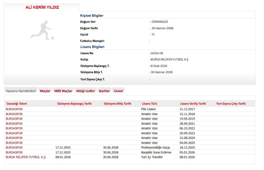Click the Sözleşme Bitiş Tarihi column header
The image size is (264, 170).
coord(118,104)
